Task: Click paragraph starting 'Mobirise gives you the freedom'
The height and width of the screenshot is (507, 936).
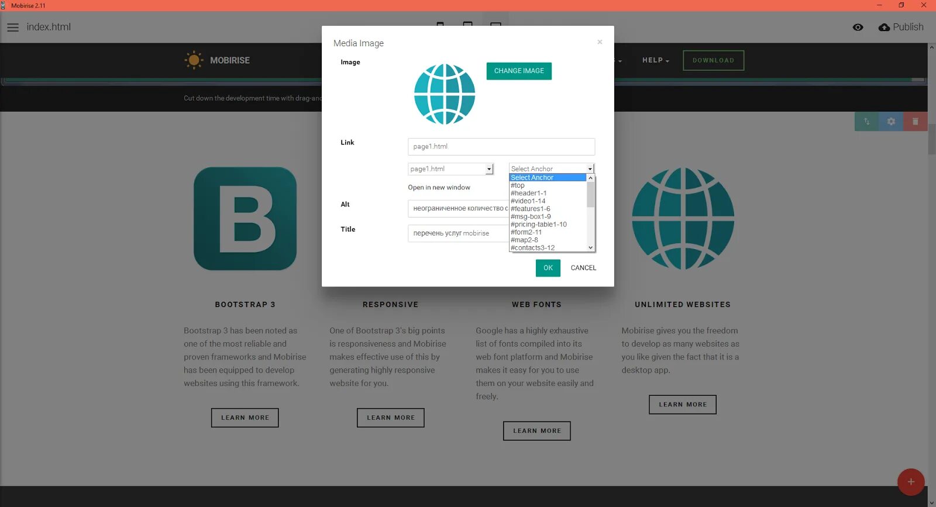Action: 680,350
